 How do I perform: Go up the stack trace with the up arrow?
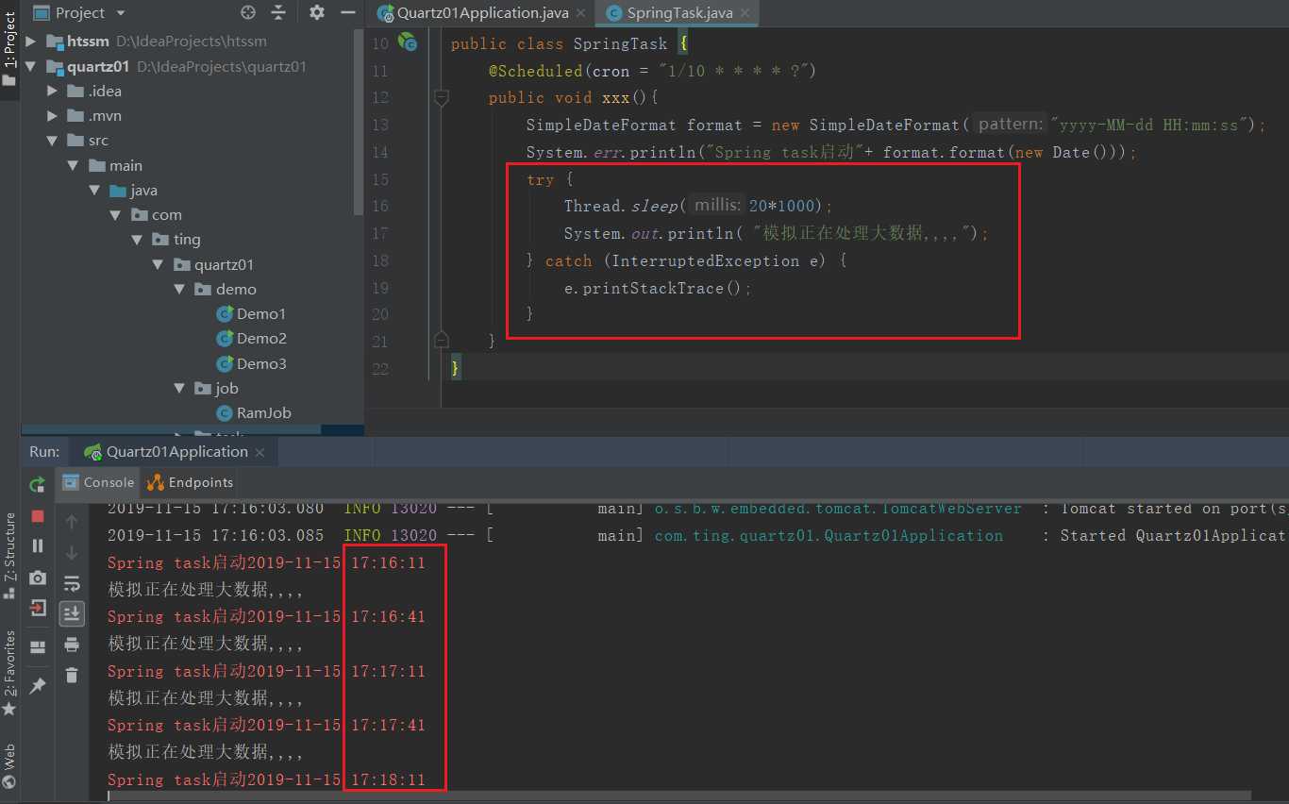[x=72, y=521]
